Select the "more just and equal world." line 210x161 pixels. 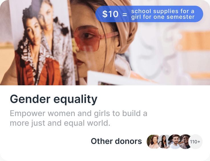[60, 123]
